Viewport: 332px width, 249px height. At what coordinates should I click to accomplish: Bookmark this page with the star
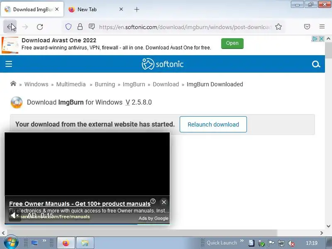pyautogui.click(x=278, y=27)
